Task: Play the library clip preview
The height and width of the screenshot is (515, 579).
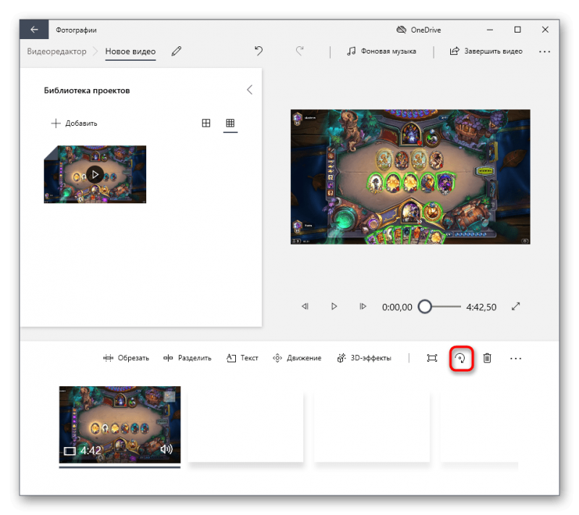Action: pos(95,174)
